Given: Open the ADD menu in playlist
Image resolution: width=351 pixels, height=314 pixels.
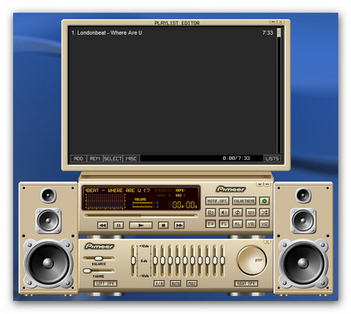Looking at the screenshot, I should pyautogui.click(x=78, y=158).
